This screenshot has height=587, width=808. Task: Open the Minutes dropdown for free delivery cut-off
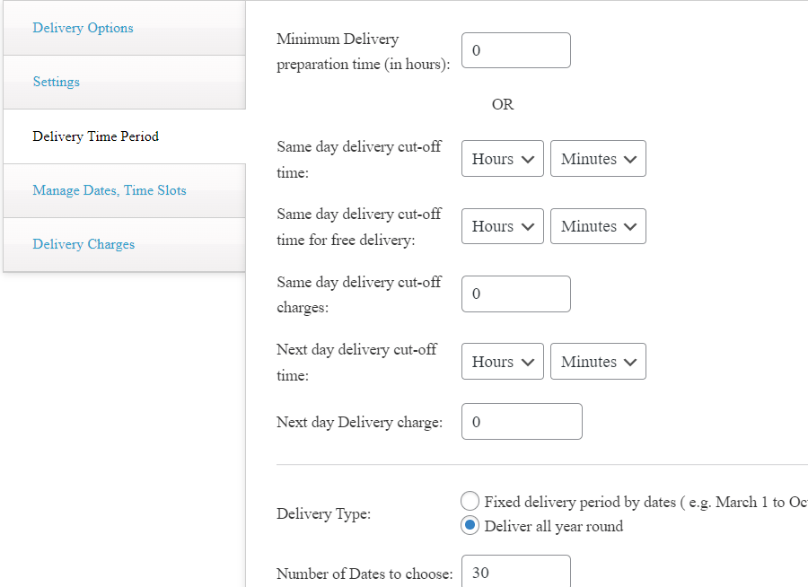click(598, 225)
